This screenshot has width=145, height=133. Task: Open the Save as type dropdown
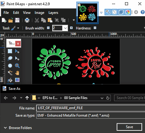click(91, 115)
